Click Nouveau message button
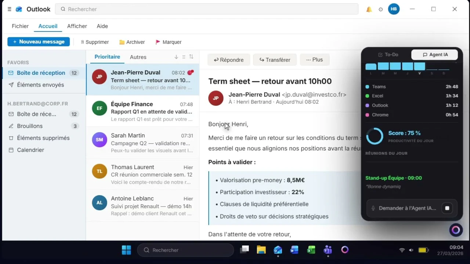The width and height of the screenshot is (470, 264). (x=39, y=42)
